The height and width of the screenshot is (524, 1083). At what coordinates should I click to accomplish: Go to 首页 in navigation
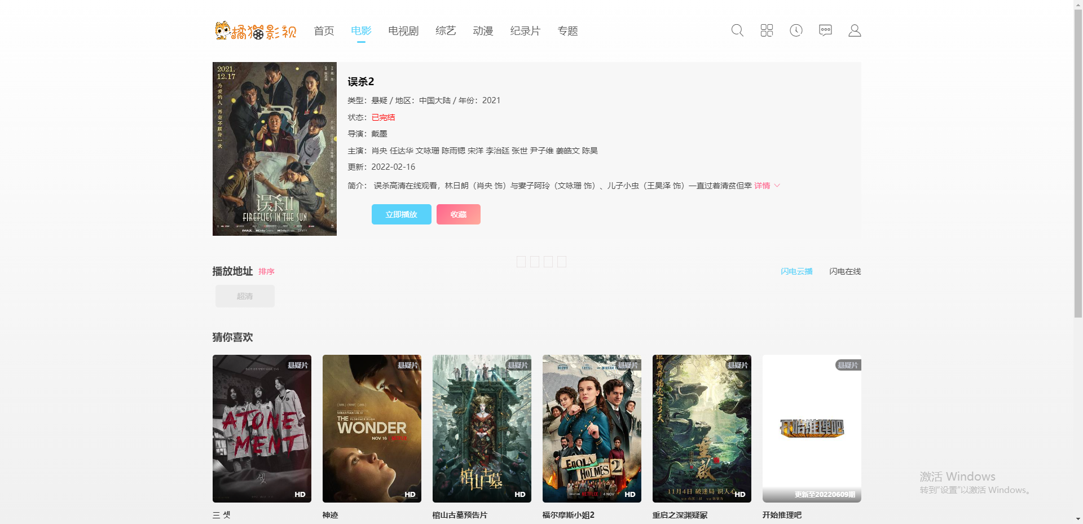coord(324,31)
